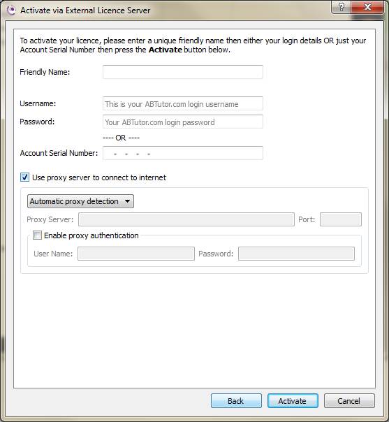This screenshot has width=389, height=422.
Task: Click the proxy authentication Password field
Action: click(296, 254)
